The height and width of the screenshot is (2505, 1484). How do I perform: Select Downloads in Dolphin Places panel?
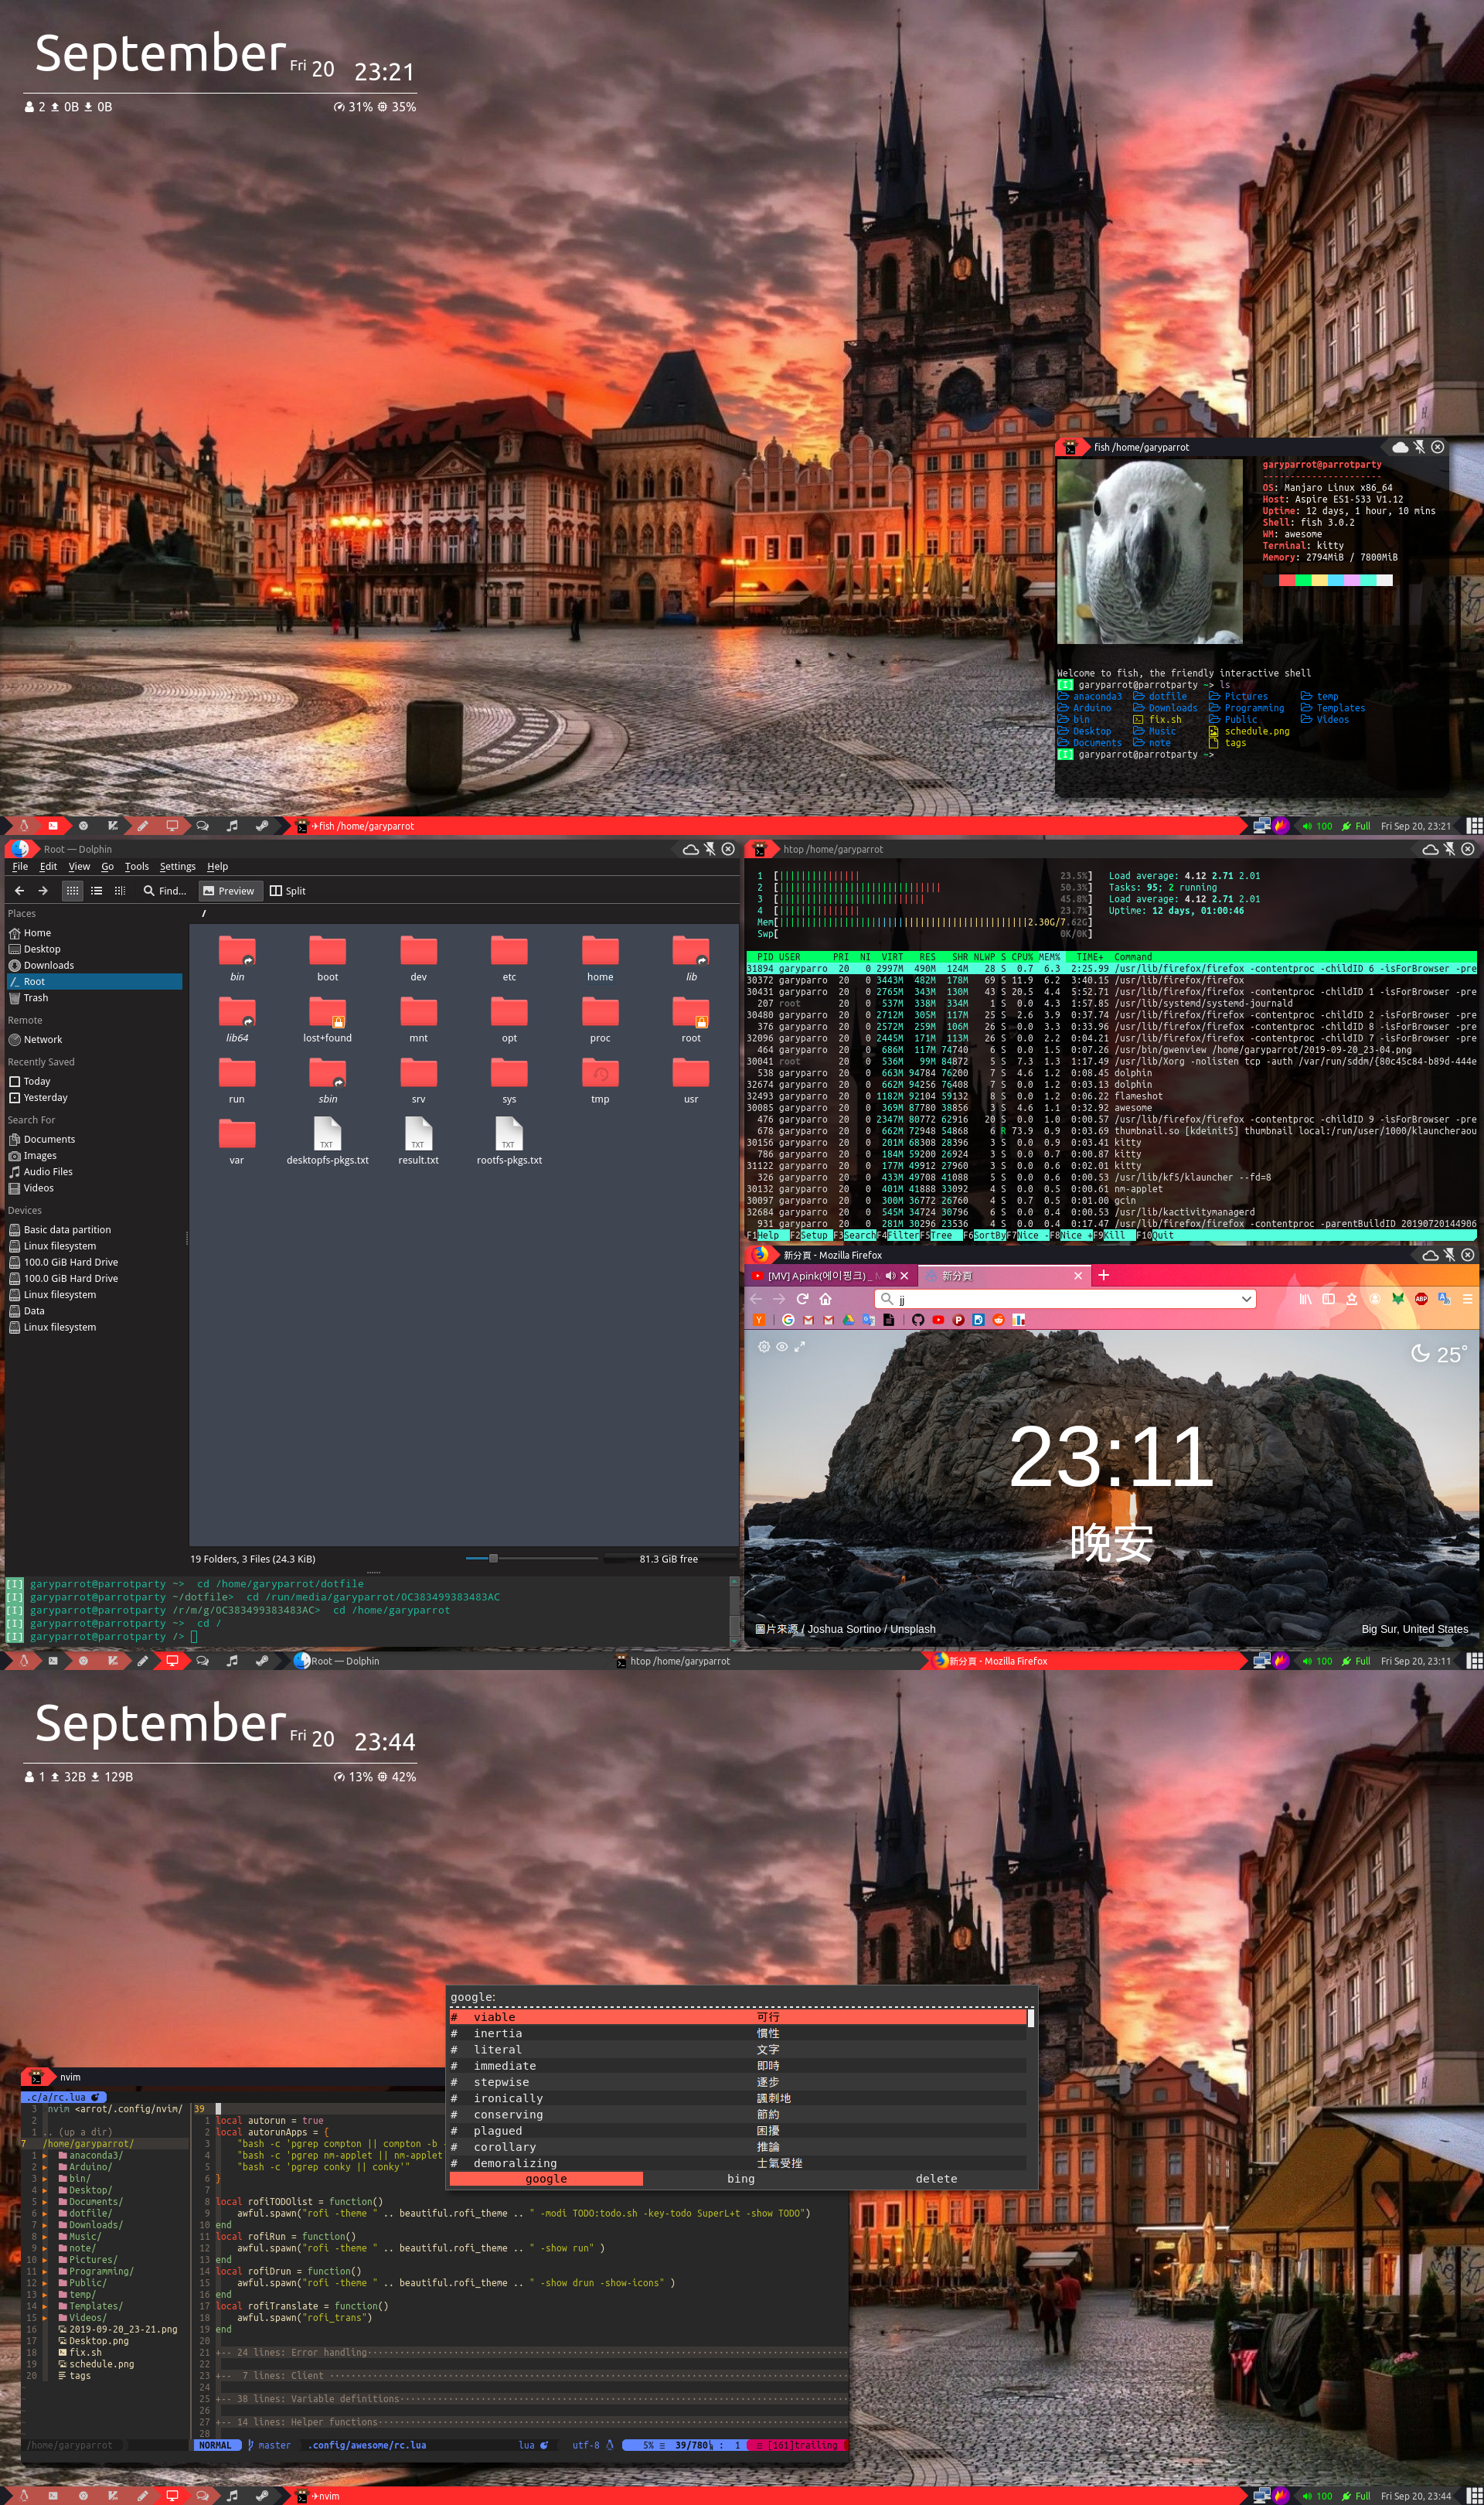[94, 965]
